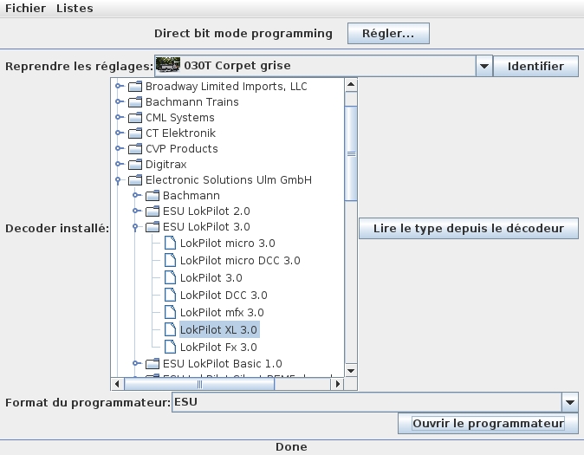Expand the Broadway Limited Imports node
This screenshot has height=455, width=584.
(119, 86)
